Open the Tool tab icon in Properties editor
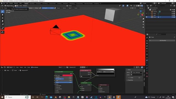Image resolution: width=176 pixels, height=99 pixels. 147,38
